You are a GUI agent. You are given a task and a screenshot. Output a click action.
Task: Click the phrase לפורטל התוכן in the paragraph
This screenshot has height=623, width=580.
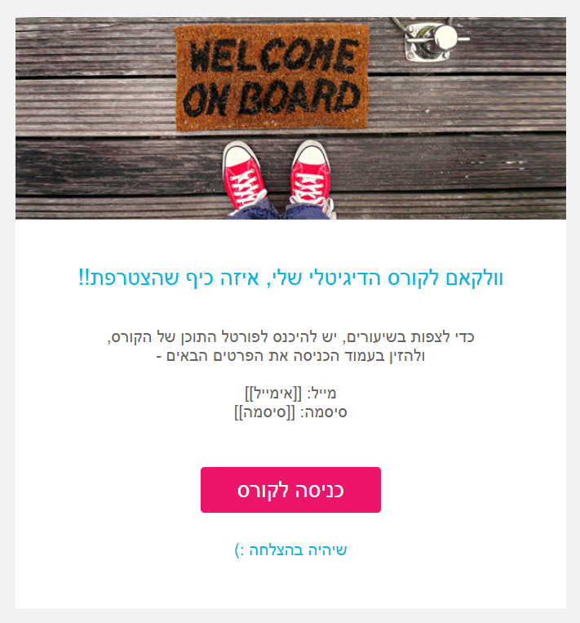point(229,337)
